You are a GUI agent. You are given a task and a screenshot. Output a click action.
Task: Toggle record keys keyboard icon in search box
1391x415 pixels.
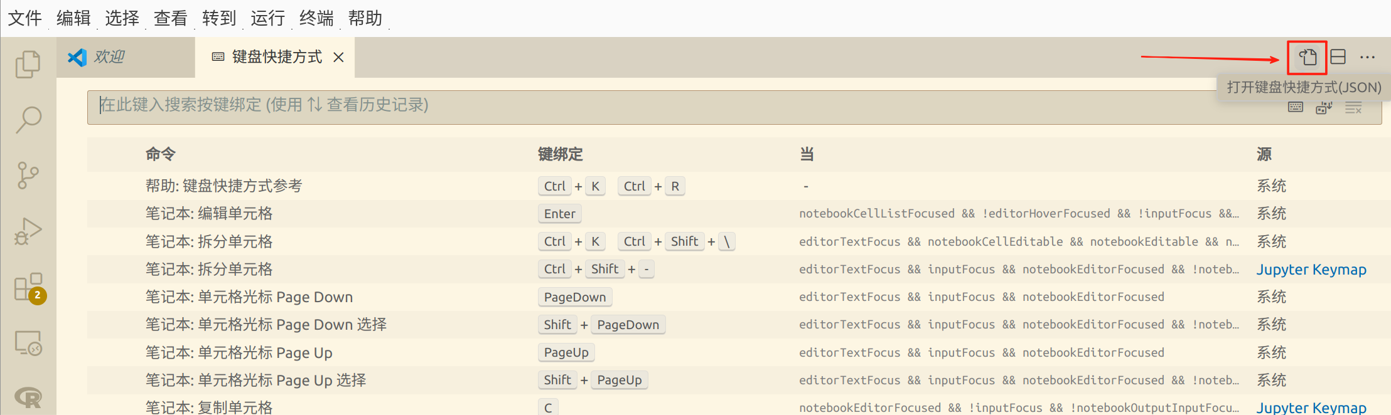coord(1296,108)
